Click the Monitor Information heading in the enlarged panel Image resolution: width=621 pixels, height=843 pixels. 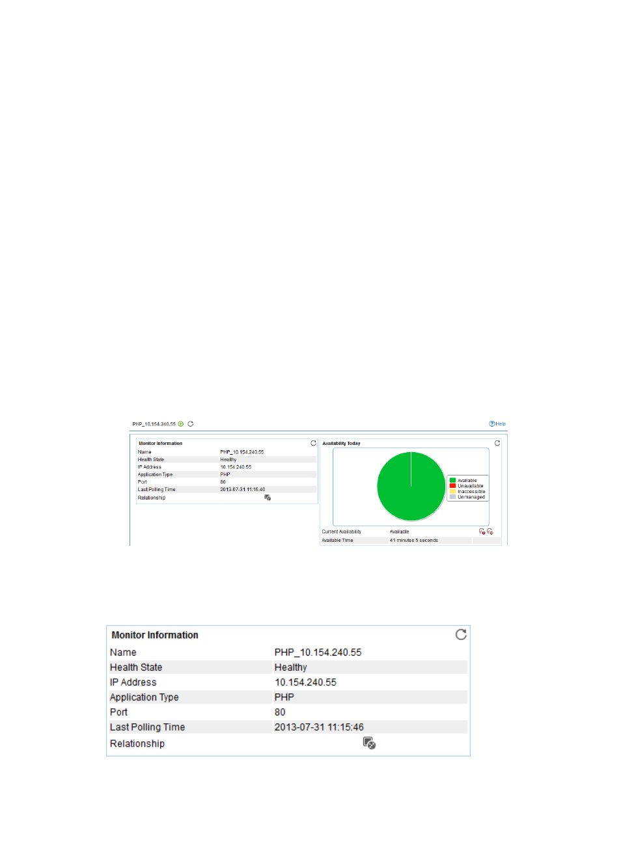155,635
